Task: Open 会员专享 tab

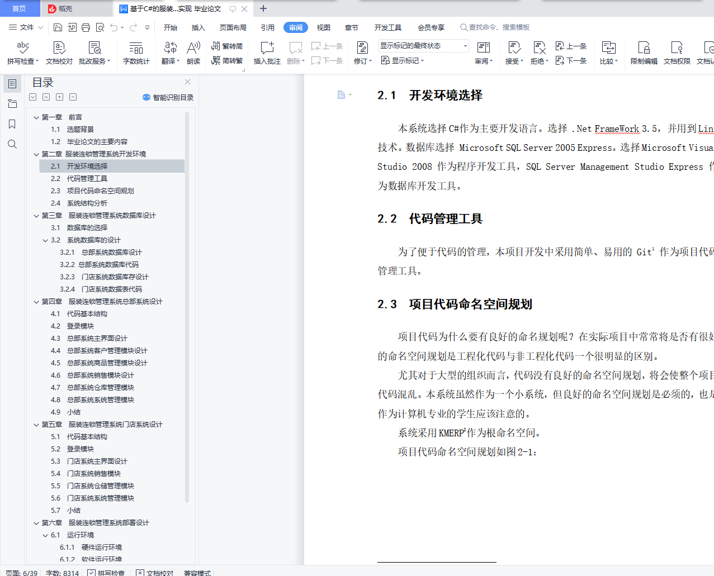Action: coord(431,27)
